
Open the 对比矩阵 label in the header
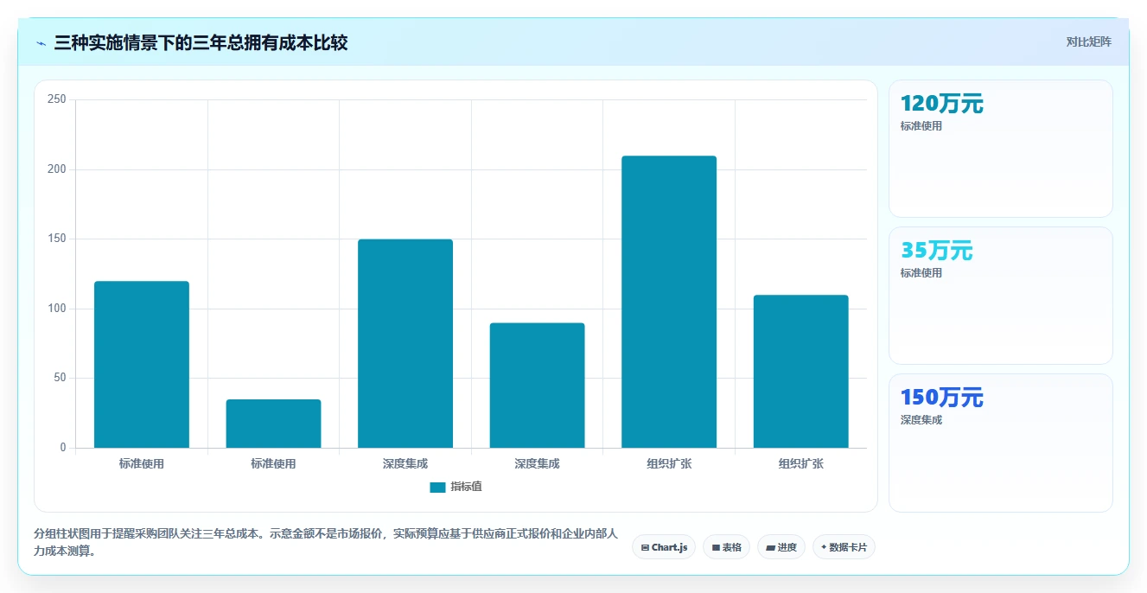pyautogui.click(x=1088, y=41)
